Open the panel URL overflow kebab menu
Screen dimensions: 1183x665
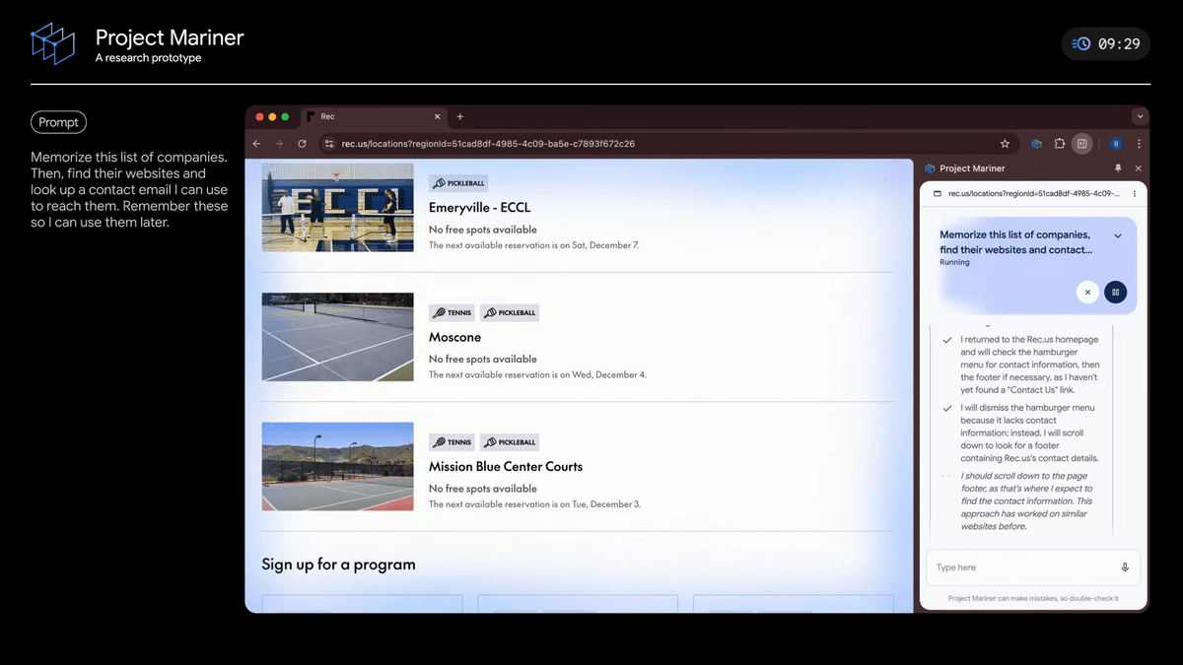pos(1135,194)
